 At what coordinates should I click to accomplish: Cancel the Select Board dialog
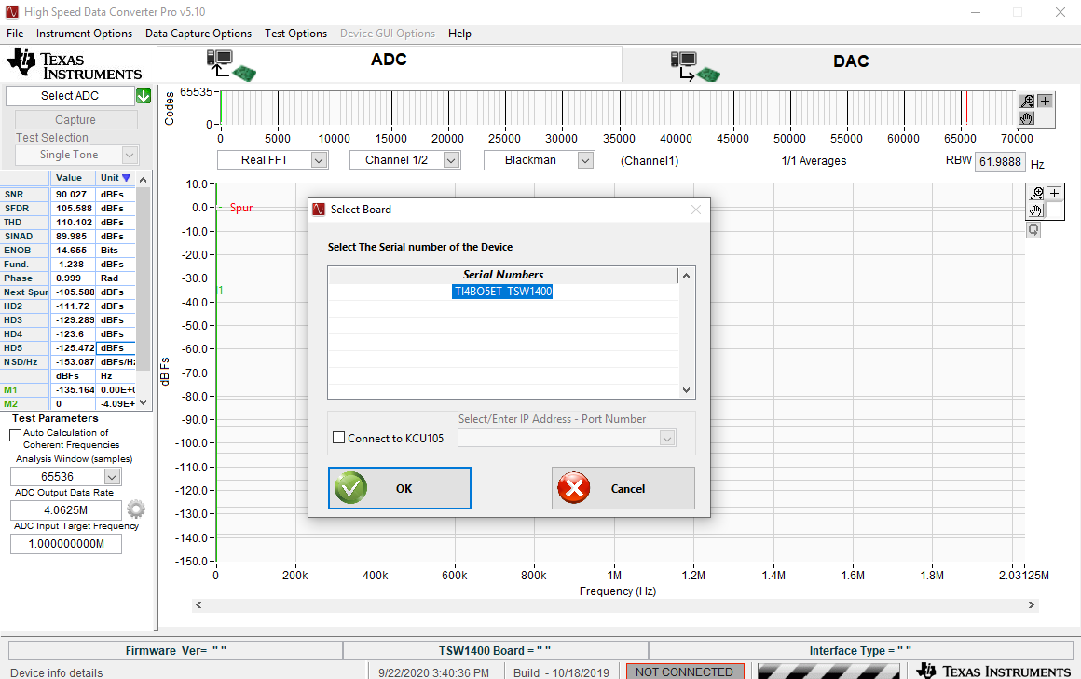(623, 488)
